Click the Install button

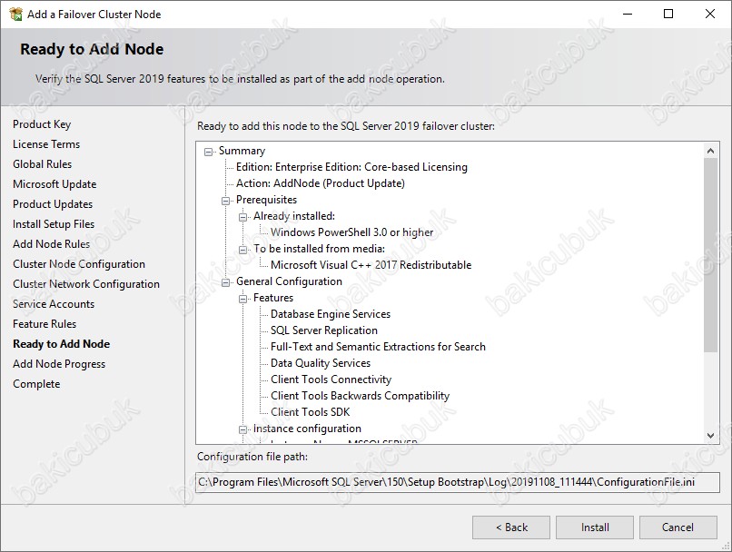[595, 527]
